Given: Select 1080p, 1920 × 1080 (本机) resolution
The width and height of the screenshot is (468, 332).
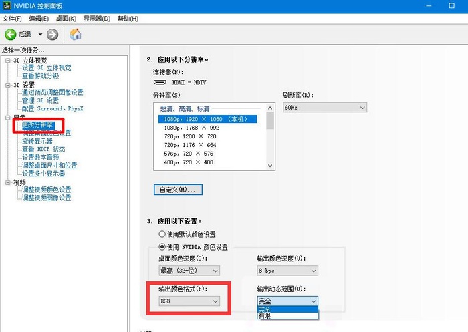Looking at the screenshot, I should [x=208, y=119].
